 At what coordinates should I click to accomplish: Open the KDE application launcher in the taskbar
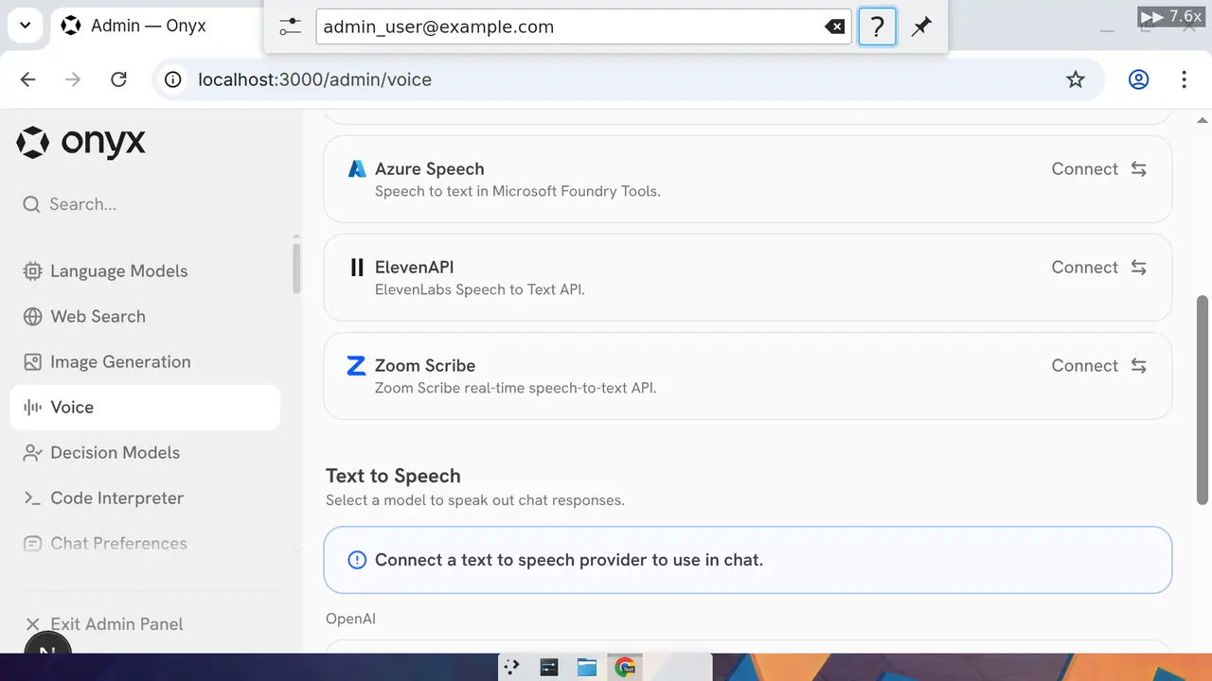[511, 667]
